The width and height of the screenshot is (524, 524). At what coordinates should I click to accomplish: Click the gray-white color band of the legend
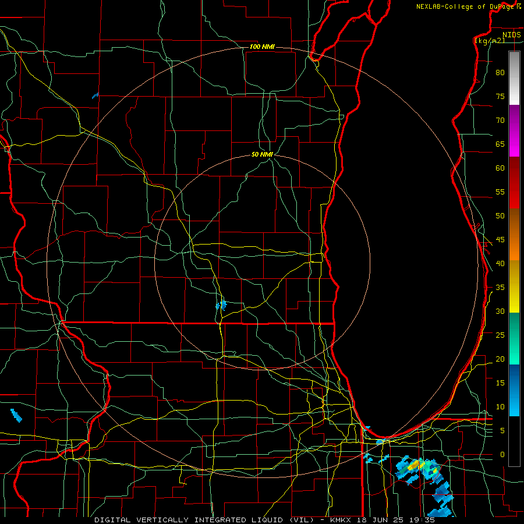(514, 78)
